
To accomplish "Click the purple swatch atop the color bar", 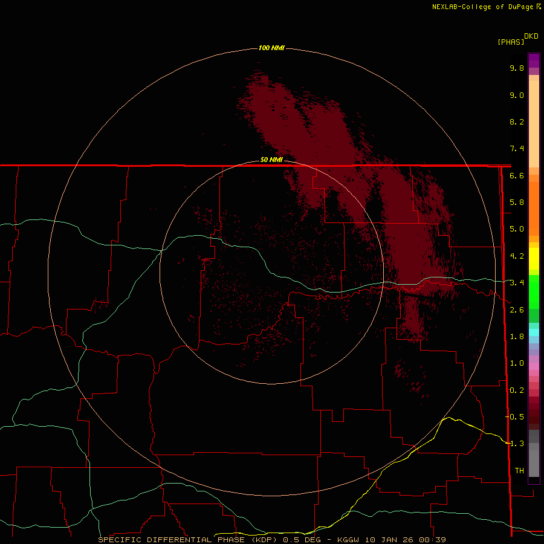I will (534, 60).
